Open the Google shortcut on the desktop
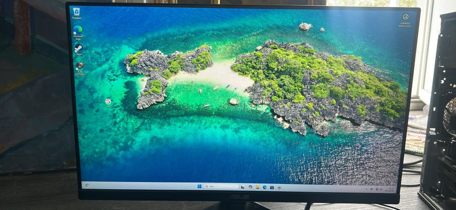The height and width of the screenshot is (210, 456). pyautogui.click(x=108, y=102)
